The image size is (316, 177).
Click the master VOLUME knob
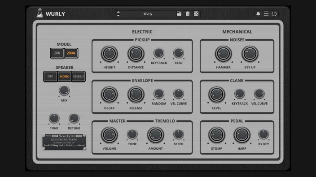tap(109, 135)
